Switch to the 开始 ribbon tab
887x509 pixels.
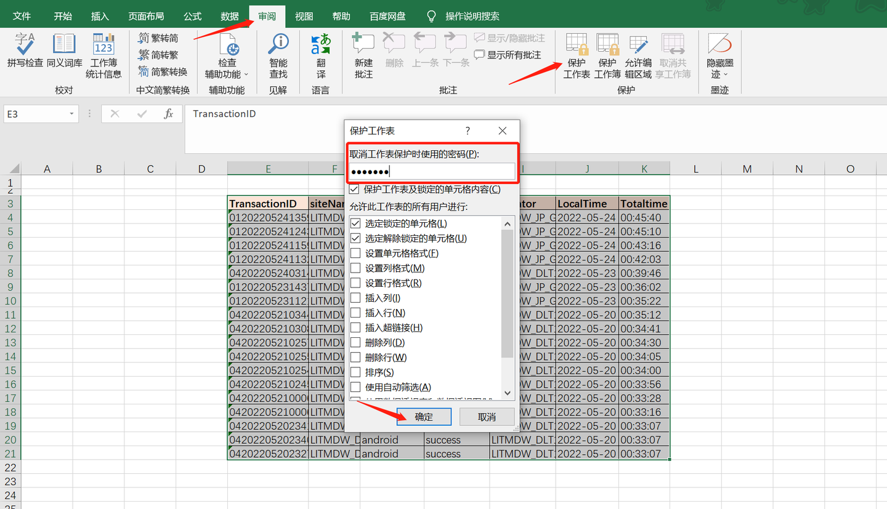pos(62,15)
